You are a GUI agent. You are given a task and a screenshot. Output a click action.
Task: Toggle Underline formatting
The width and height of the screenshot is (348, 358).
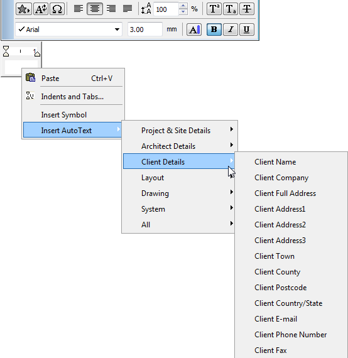(247, 30)
